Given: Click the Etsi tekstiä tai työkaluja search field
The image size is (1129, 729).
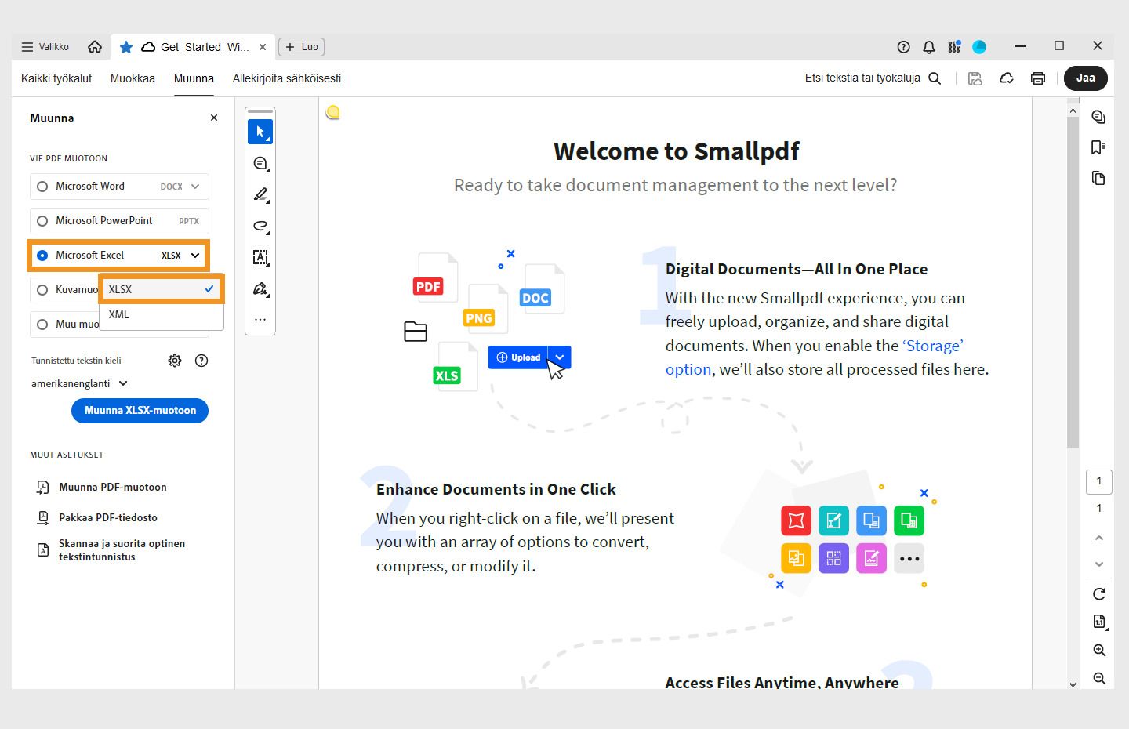Looking at the screenshot, I should (x=862, y=78).
